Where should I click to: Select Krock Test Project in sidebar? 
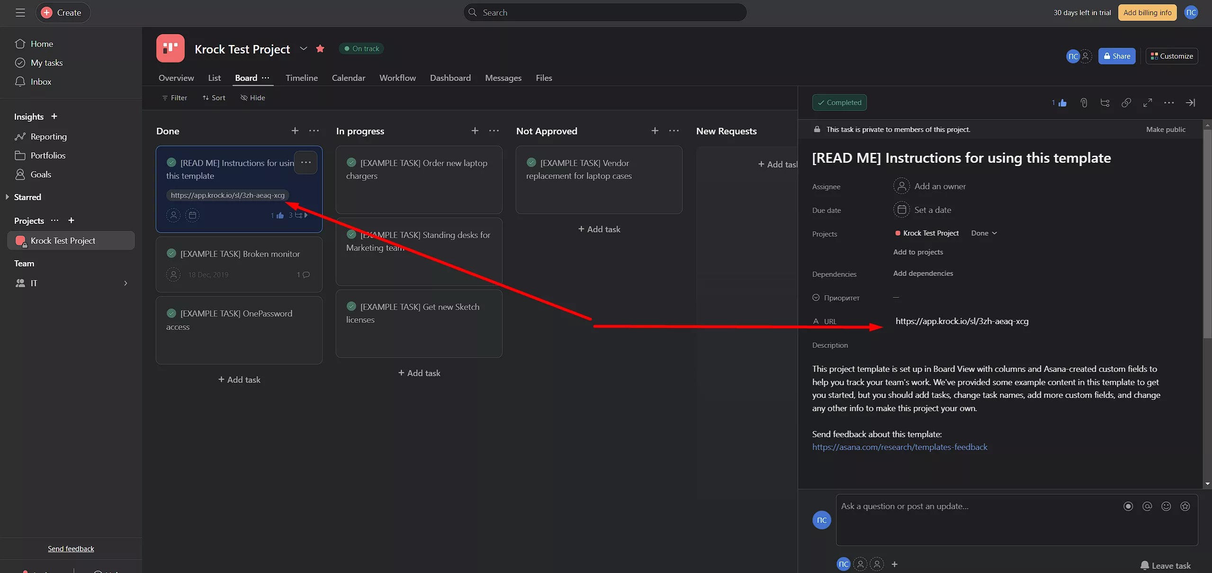coord(71,241)
